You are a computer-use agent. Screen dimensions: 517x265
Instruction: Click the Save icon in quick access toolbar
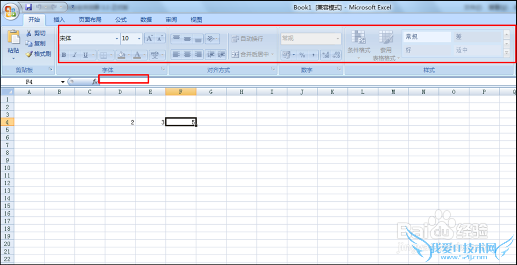[x=28, y=7]
